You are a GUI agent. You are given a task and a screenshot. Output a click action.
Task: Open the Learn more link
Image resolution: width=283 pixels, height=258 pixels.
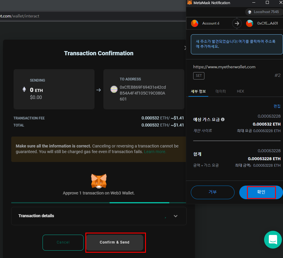point(155,152)
